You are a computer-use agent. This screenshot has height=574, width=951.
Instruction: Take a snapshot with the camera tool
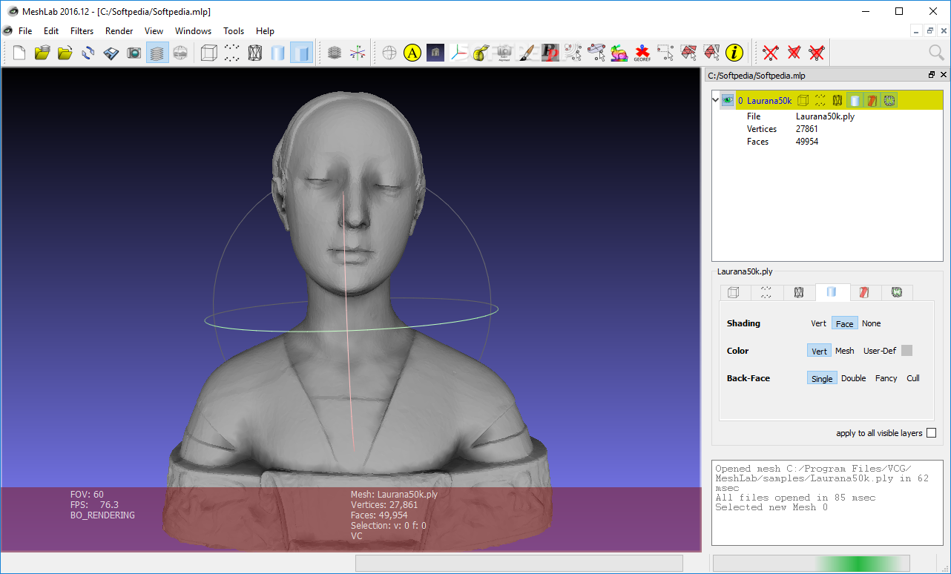(134, 53)
